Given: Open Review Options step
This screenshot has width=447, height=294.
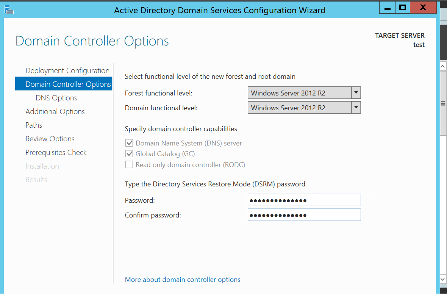Looking at the screenshot, I should click(x=50, y=139).
